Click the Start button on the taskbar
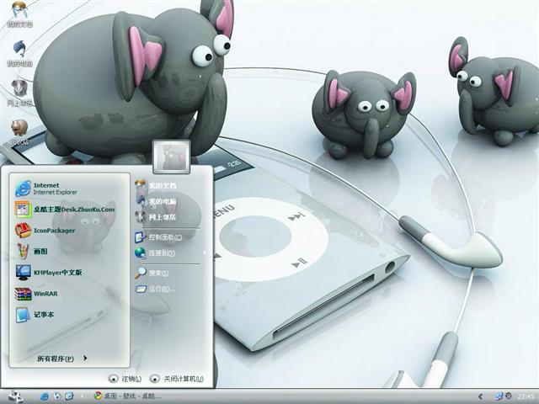 (15, 396)
